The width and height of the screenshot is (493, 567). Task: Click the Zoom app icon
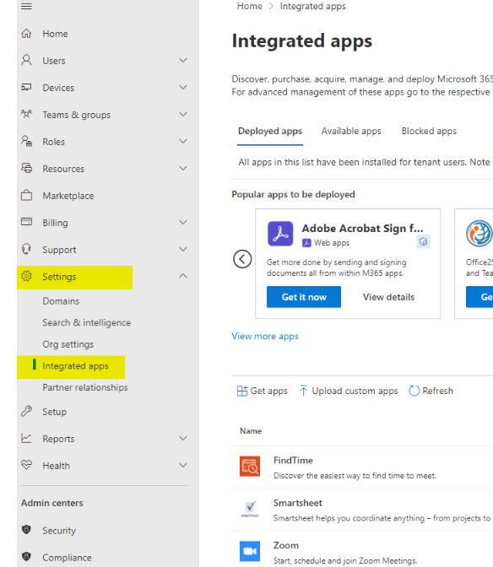click(x=250, y=551)
